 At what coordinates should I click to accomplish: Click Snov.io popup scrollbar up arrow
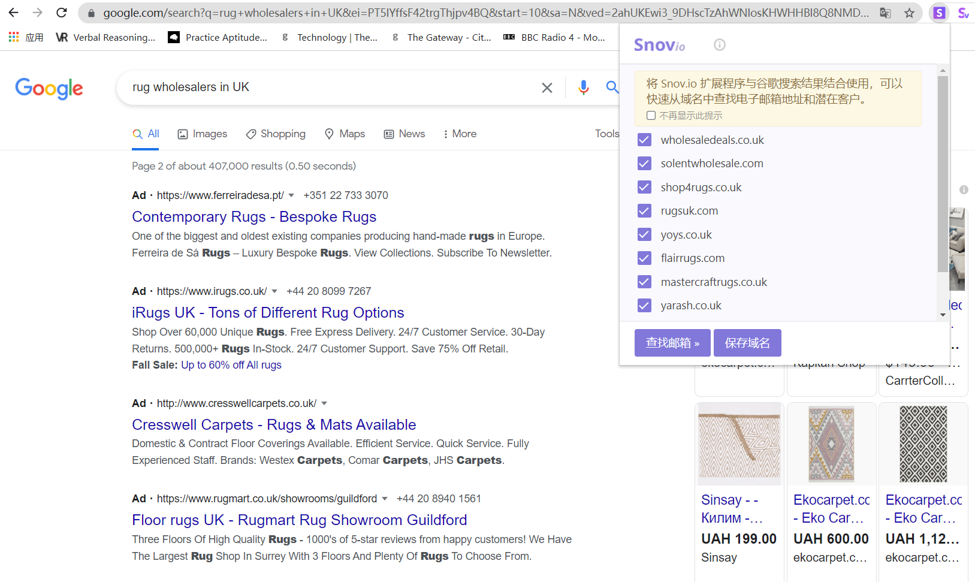(943, 70)
